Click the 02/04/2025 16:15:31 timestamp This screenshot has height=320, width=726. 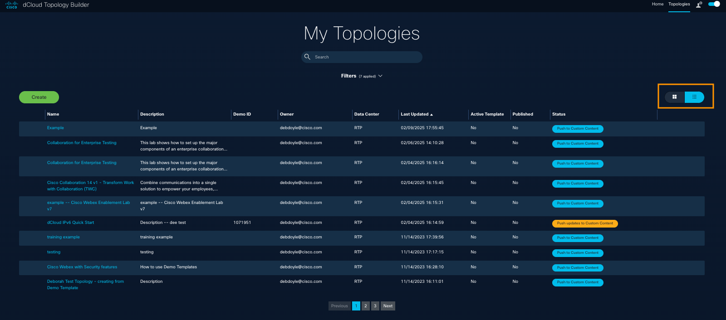tap(422, 203)
